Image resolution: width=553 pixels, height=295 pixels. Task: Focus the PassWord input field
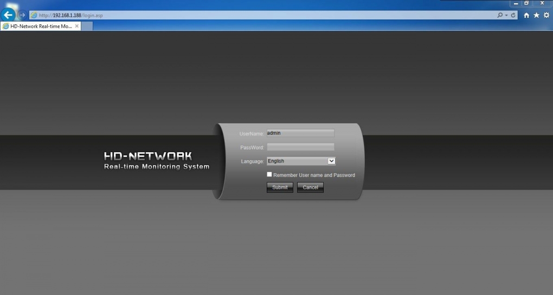(x=300, y=147)
